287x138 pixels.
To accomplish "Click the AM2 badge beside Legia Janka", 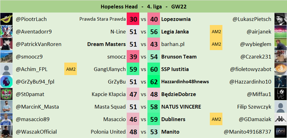I will 216,32.
